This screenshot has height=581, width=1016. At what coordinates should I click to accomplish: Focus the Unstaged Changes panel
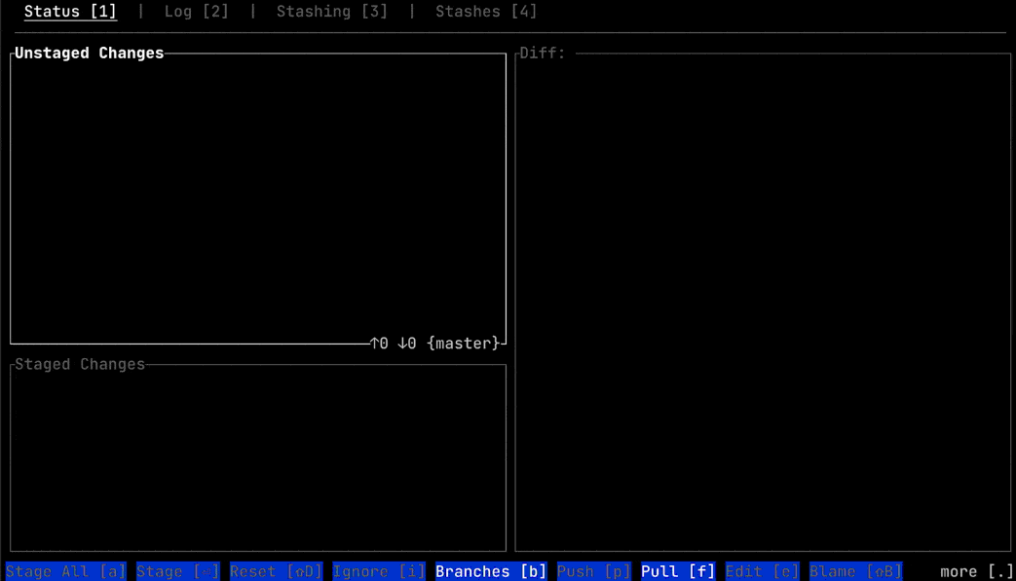(x=258, y=195)
